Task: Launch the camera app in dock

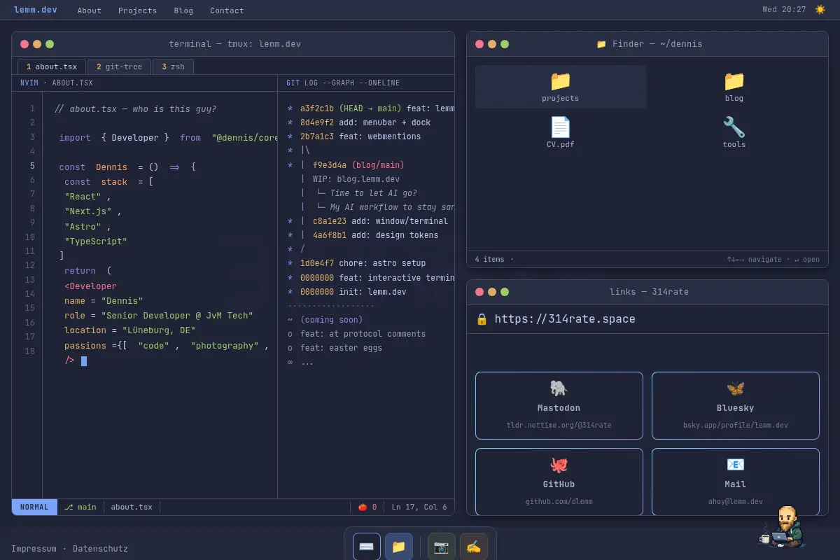Action: pos(442,547)
